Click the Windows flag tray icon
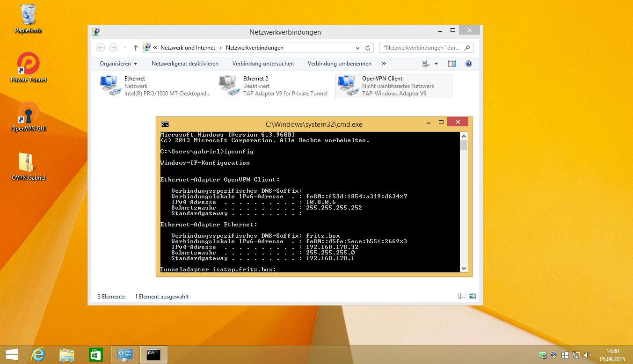The image size is (633, 364). tap(565, 355)
